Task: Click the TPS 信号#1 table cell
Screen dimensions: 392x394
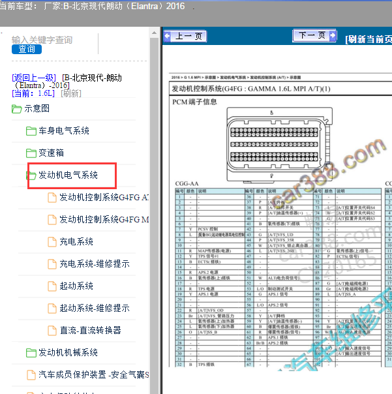Action: point(220,256)
